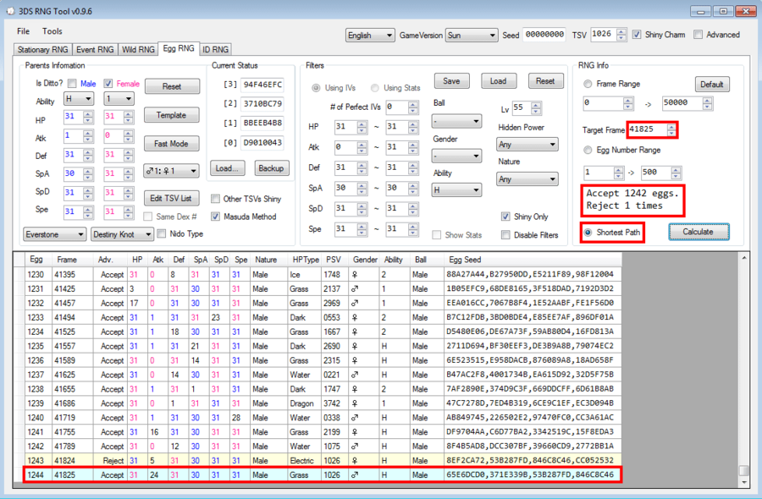The image size is (762, 499).
Task: Click the # of Perfect IVs stepper
Action: tap(413, 107)
